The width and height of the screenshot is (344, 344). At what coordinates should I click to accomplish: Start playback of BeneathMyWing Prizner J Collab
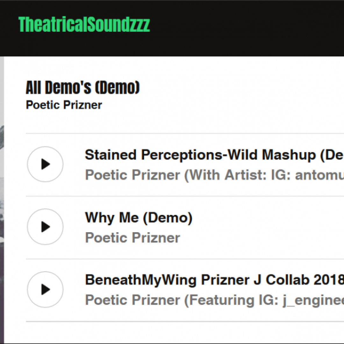45,289
